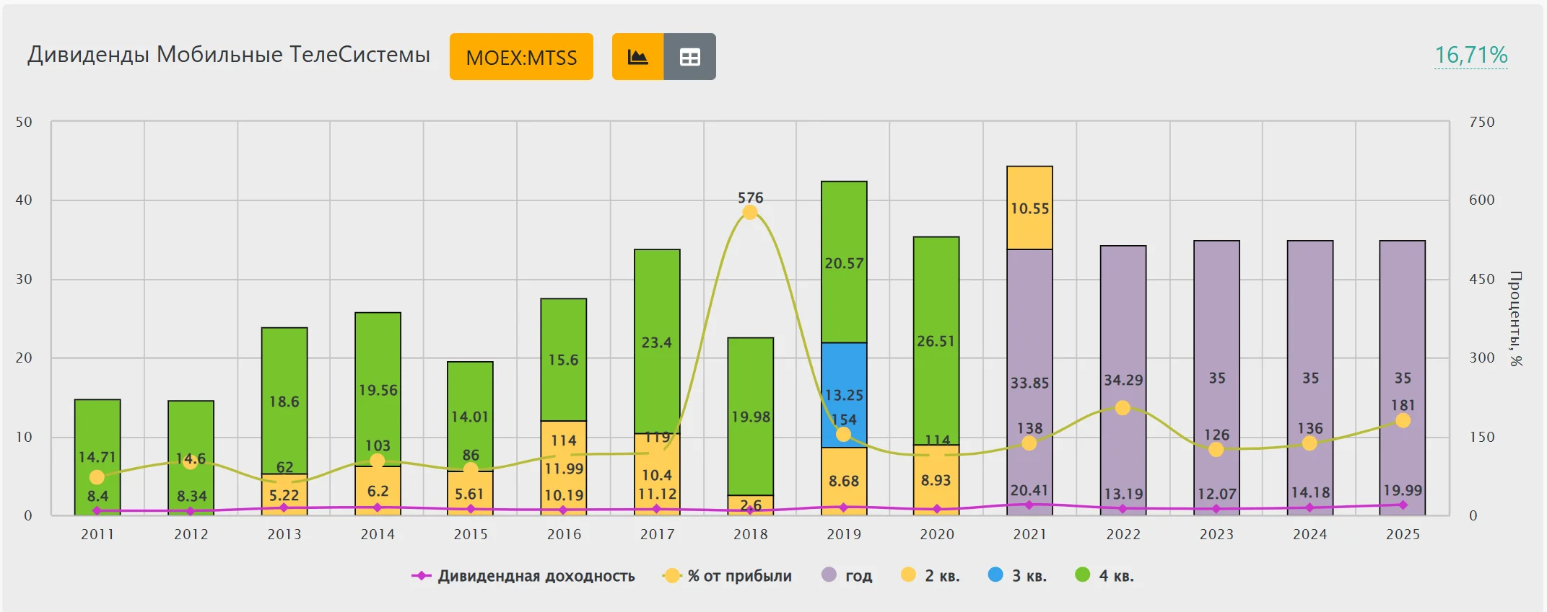Click the 2021 dividend yield diamond marker
1547x612 pixels.
click(1029, 505)
